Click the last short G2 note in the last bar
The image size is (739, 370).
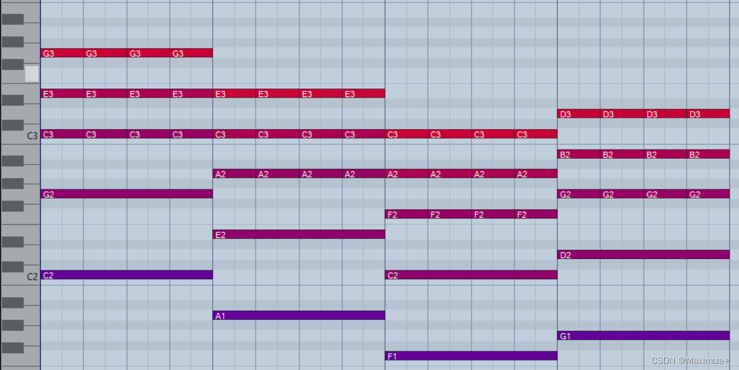tap(708, 194)
